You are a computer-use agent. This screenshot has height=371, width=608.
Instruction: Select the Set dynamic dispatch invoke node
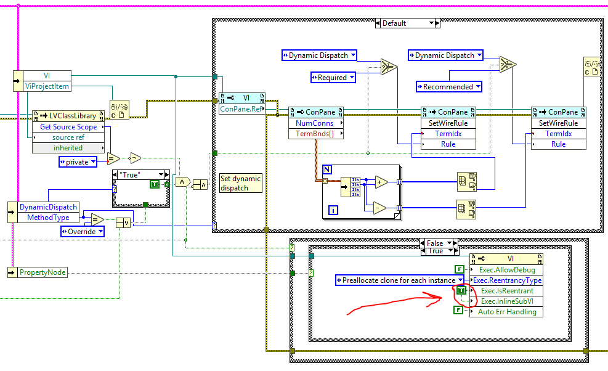pos(240,182)
